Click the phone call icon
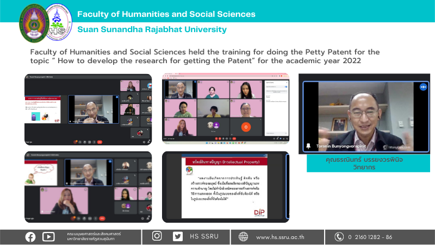Viewport: 435px width, 245px height. (339, 236)
